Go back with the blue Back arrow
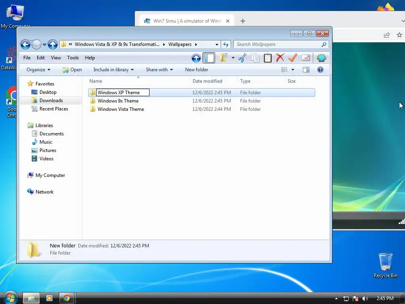405x304 pixels. [x=25, y=44]
